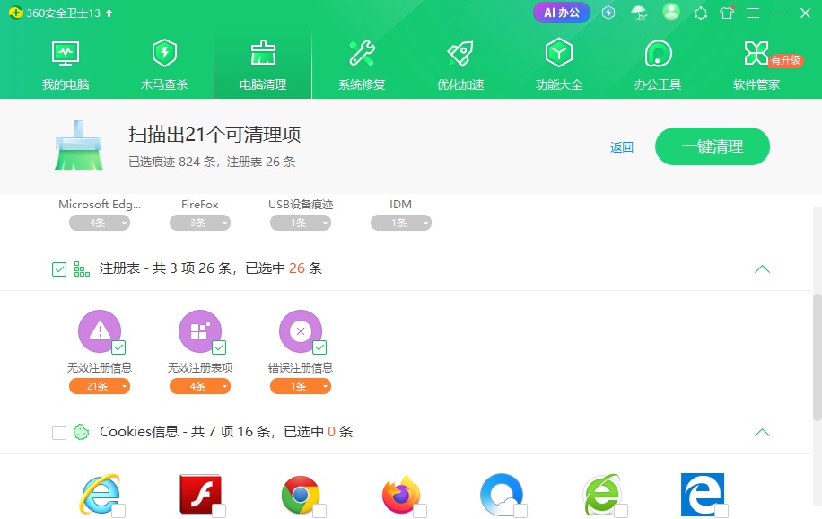This screenshot has width=822, height=519.
Task: Click the 扫描出21个可清理项 heading
Action: (214, 135)
